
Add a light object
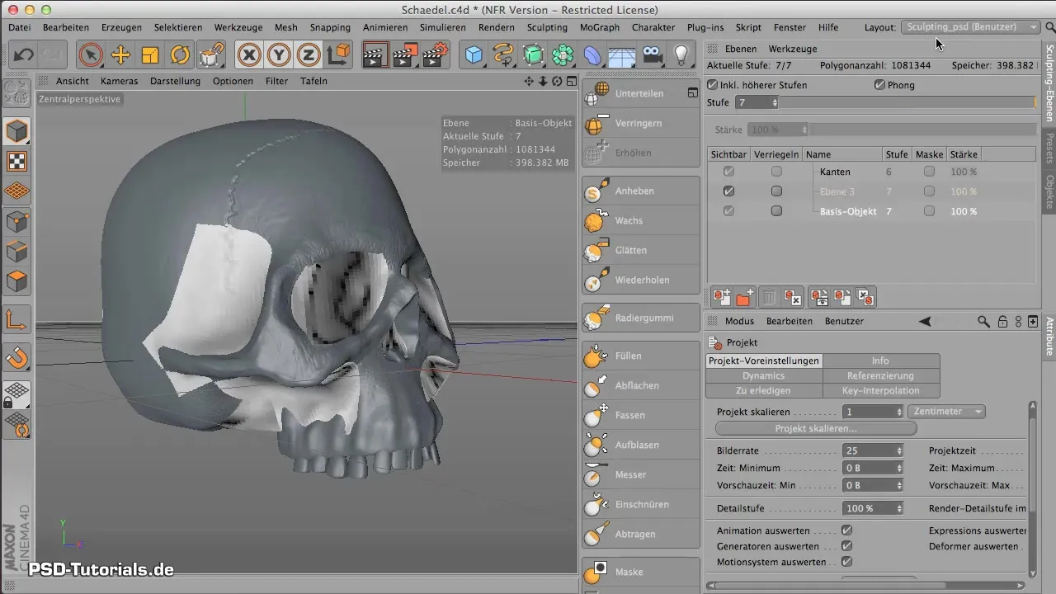681,55
